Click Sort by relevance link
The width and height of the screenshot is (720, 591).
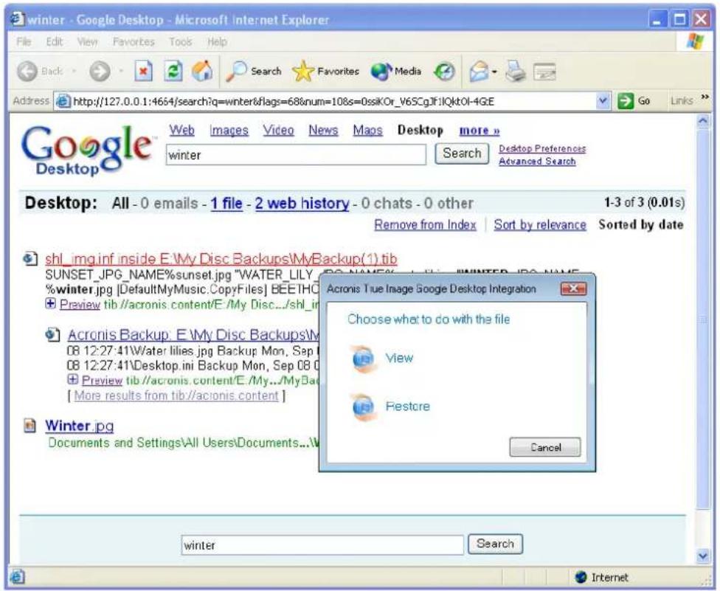540,225
